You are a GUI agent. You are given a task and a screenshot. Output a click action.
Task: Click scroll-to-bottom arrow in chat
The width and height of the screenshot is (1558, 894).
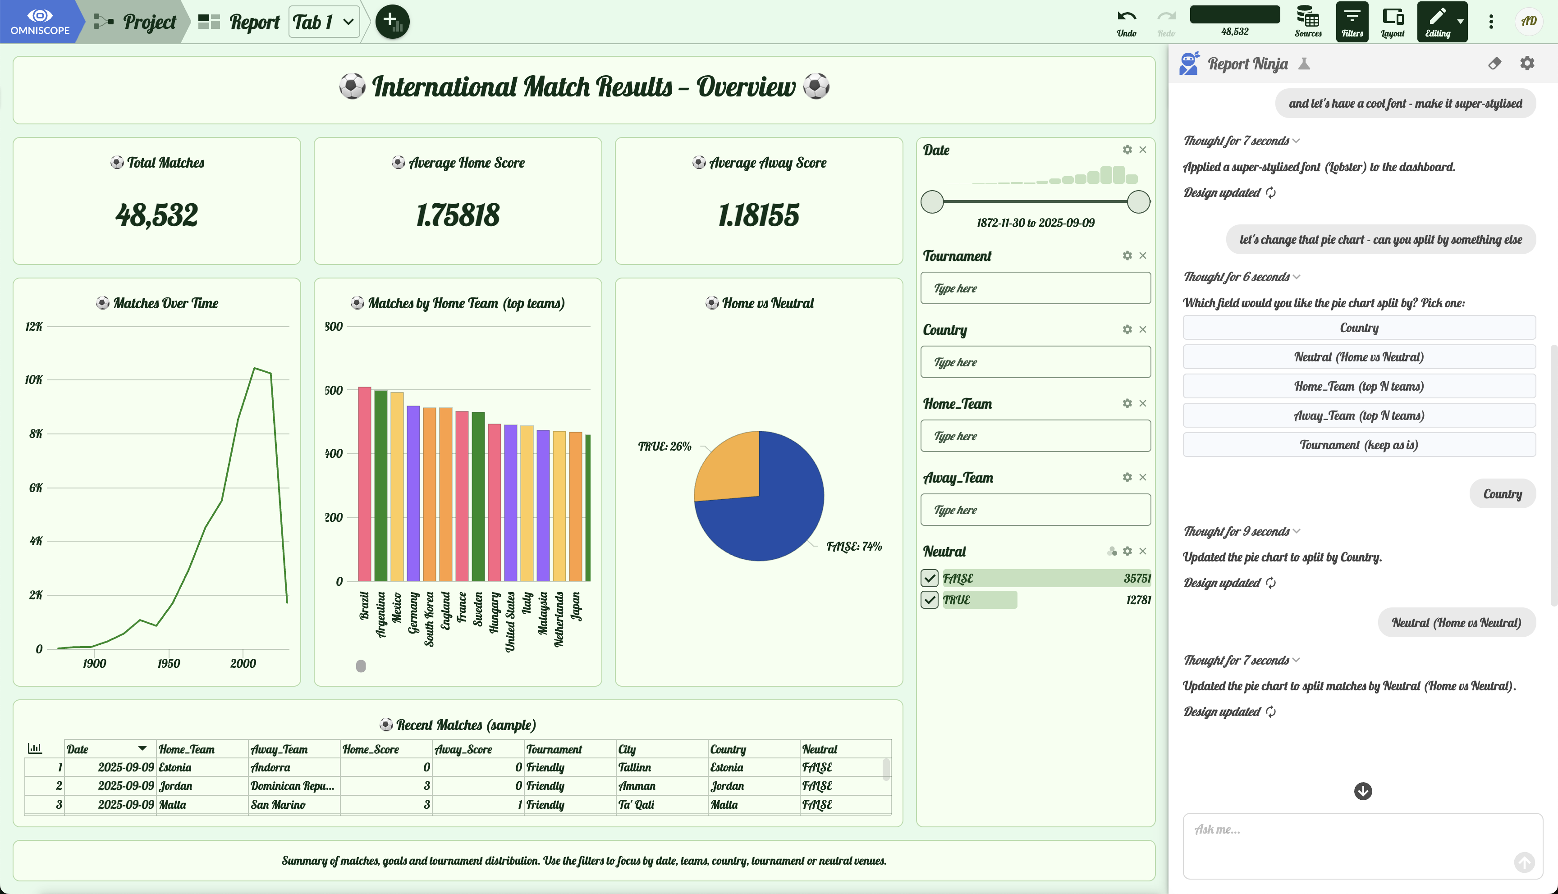(x=1363, y=791)
